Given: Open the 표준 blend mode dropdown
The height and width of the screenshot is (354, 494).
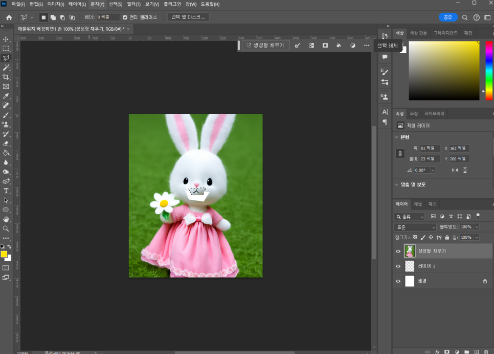Looking at the screenshot, I should click(x=415, y=227).
